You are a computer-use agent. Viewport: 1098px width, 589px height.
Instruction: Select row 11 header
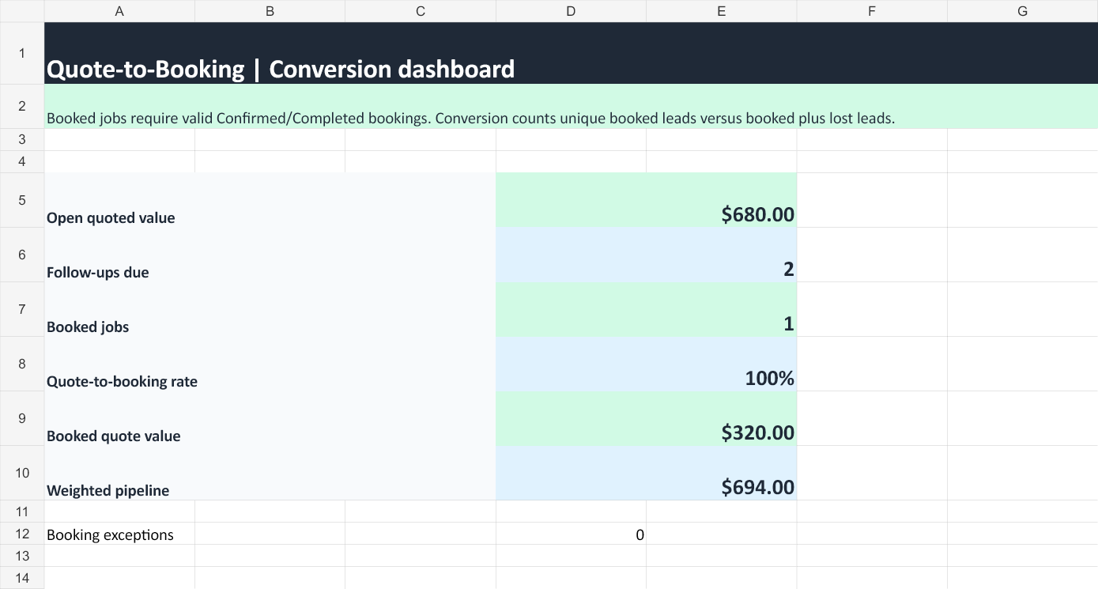[x=22, y=512]
